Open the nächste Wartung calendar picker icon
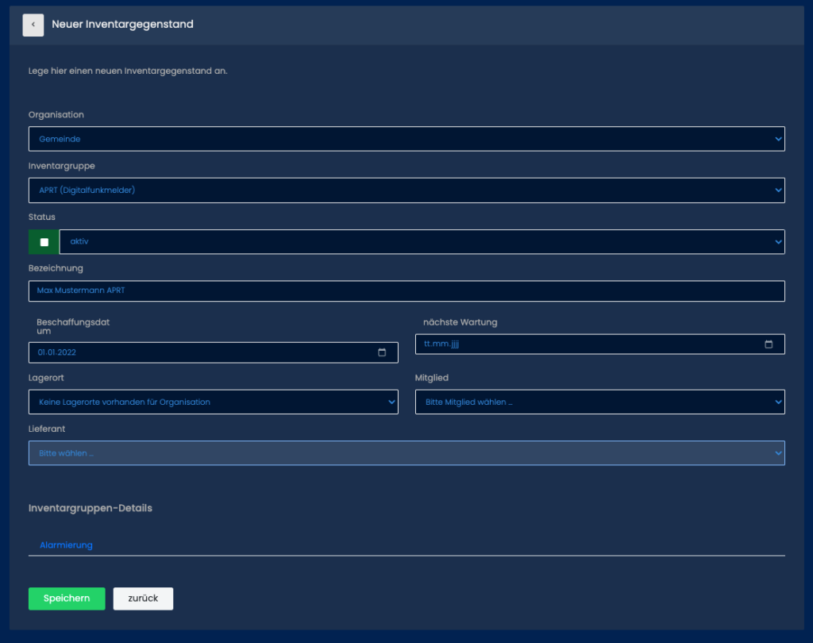Image resolution: width=813 pixels, height=643 pixels. [769, 345]
